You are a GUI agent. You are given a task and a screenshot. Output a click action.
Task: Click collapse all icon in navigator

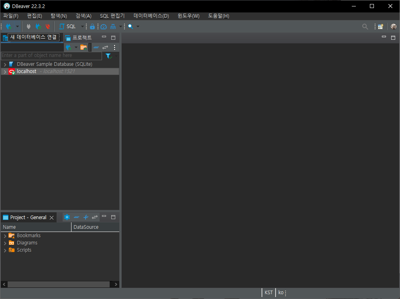pyautogui.click(x=96, y=47)
